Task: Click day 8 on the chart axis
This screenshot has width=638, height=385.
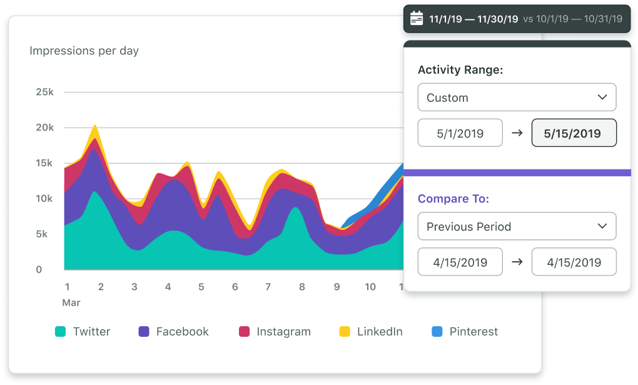Action: tap(302, 287)
